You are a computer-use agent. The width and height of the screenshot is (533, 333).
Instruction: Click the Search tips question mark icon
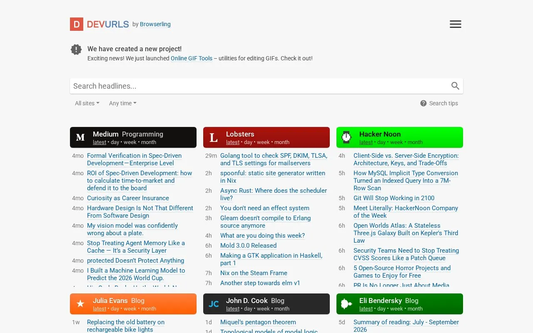[423, 103]
